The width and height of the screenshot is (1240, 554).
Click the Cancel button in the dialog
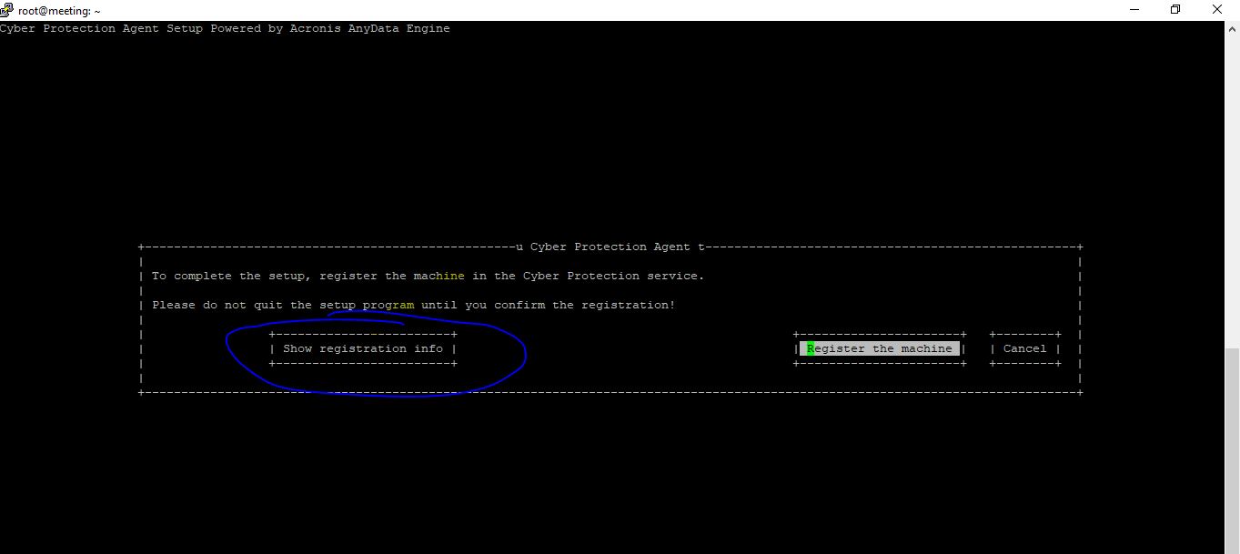[x=1023, y=348]
